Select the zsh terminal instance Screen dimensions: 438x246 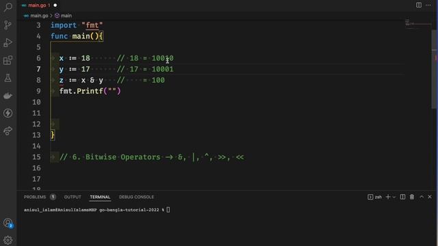375,197
